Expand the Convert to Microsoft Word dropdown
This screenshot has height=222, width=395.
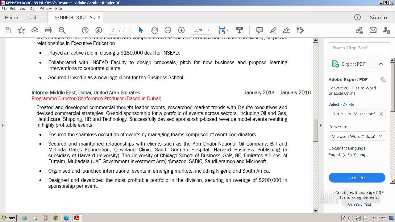380,136
